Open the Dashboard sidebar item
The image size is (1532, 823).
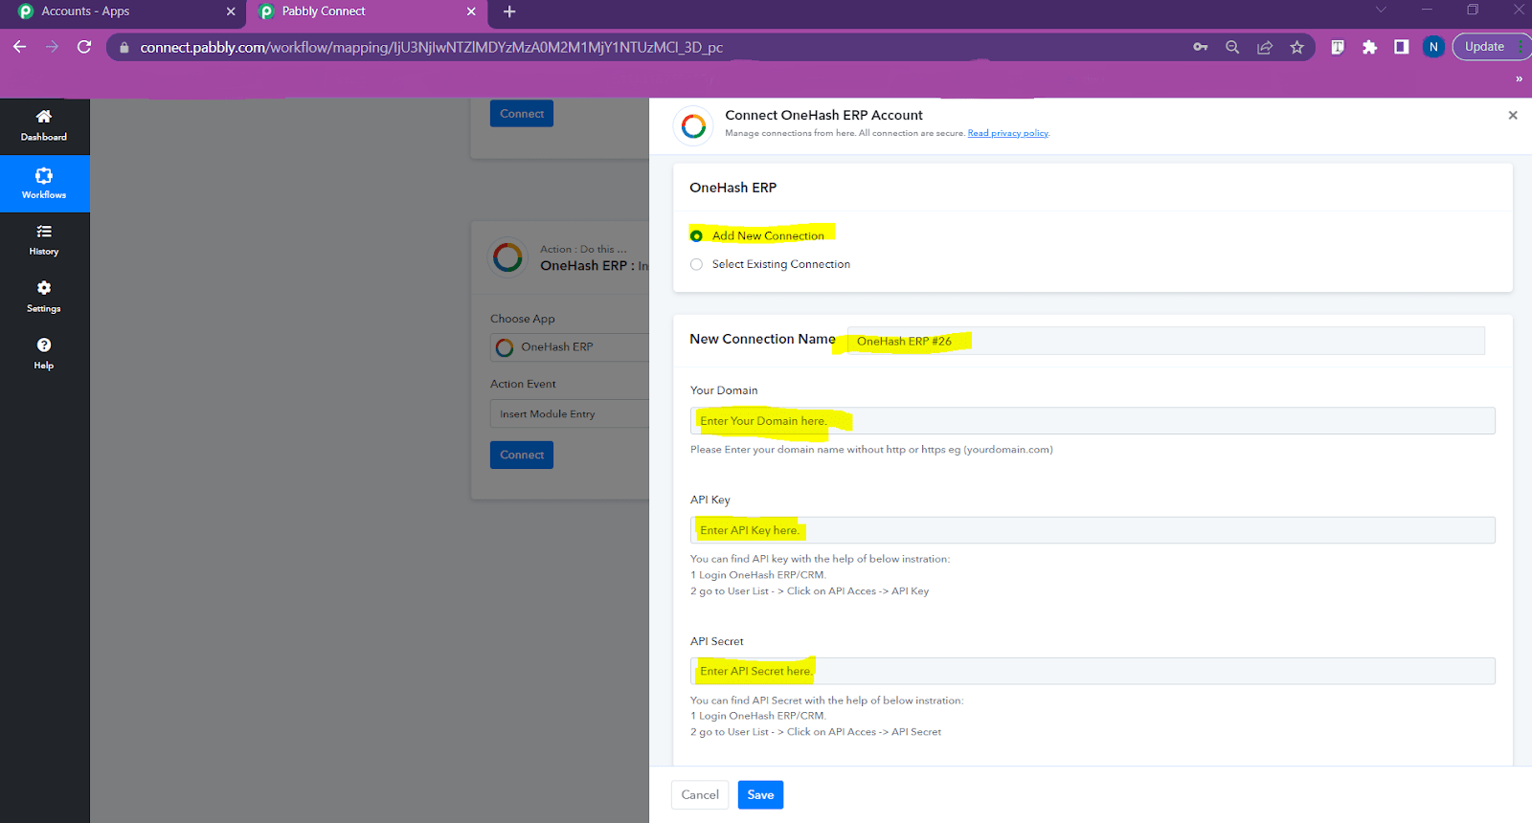click(x=44, y=126)
